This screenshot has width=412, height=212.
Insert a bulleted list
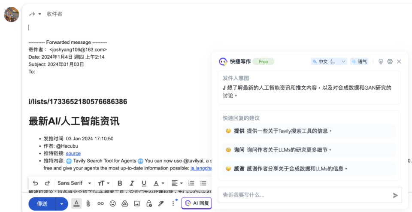(x=203, y=183)
